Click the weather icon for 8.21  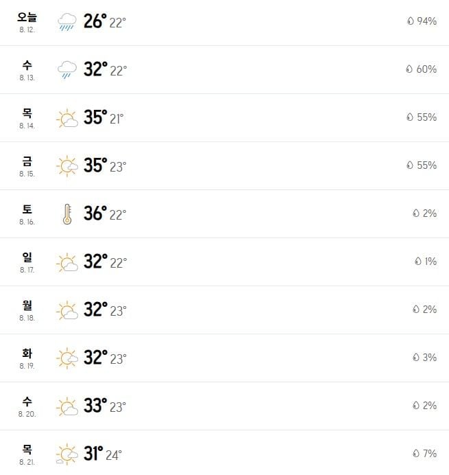tap(67, 454)
